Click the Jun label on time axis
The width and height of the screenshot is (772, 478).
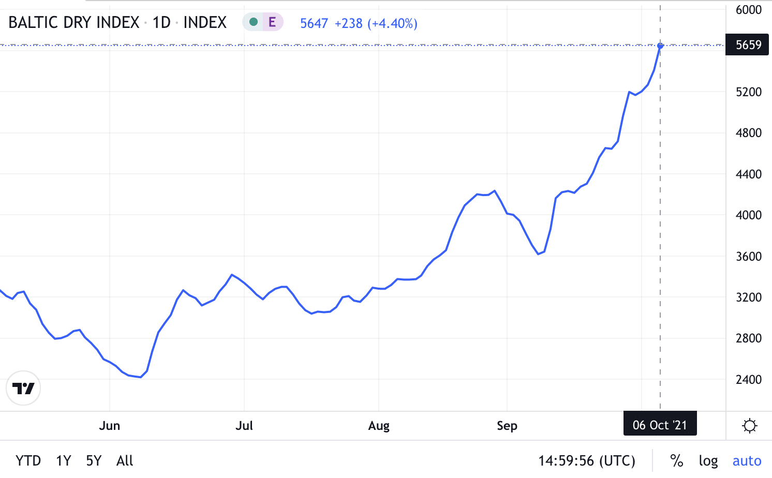pyautogui.click(x=110, y=426)
